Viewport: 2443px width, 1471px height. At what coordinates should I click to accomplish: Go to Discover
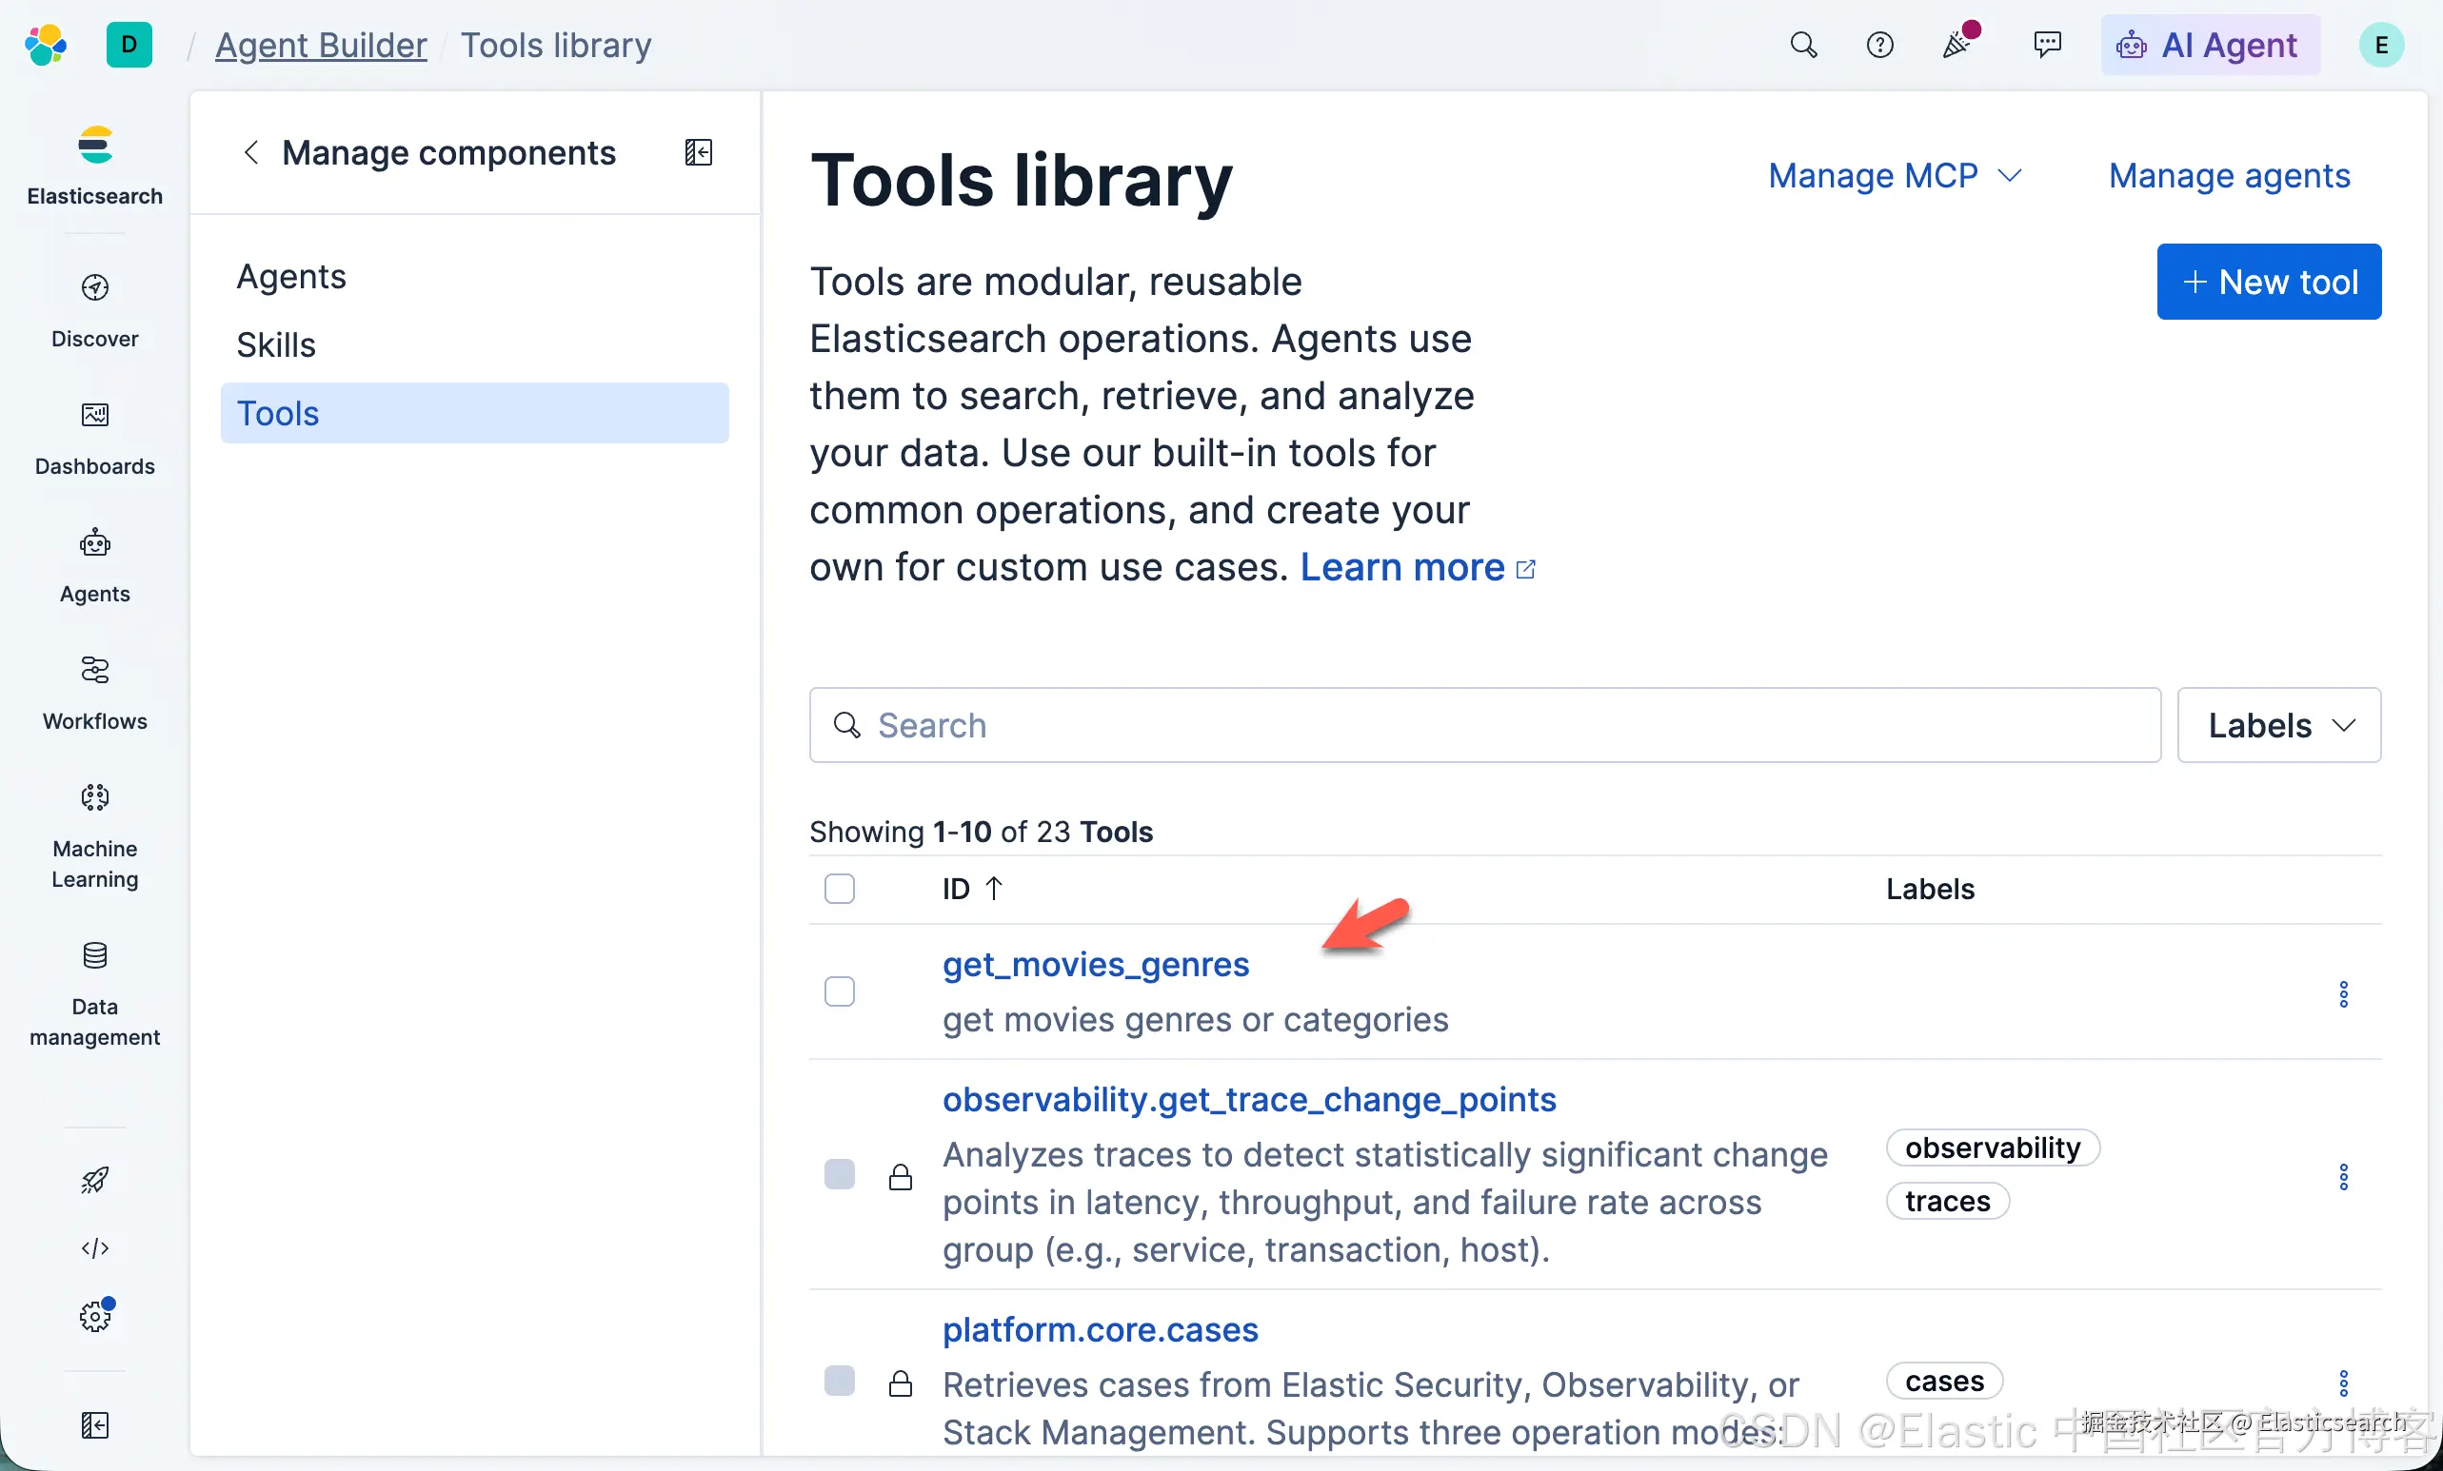[95, 311]
